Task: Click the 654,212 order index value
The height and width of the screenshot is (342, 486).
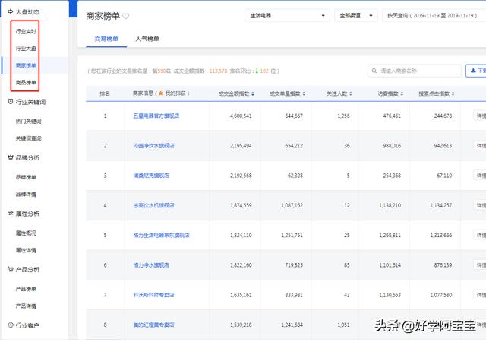Action: tap(294, 146)
